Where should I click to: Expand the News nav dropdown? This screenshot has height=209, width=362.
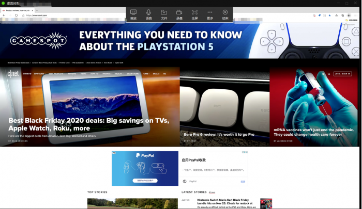click(x=84, y=74)
